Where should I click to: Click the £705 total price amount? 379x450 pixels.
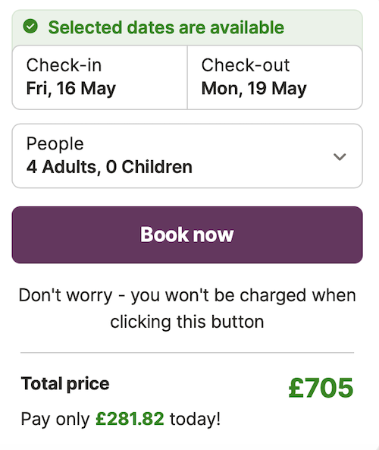pyautogui.click(x=321, y=388)
